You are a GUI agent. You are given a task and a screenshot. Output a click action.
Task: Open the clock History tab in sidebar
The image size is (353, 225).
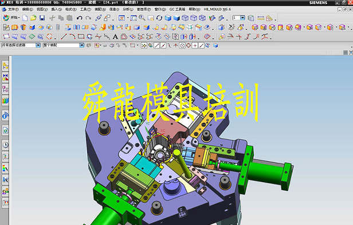point(5,145)
